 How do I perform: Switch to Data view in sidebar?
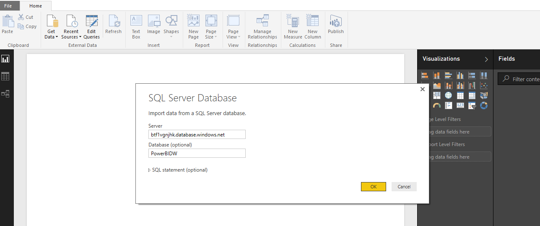(x=5, y=76)
